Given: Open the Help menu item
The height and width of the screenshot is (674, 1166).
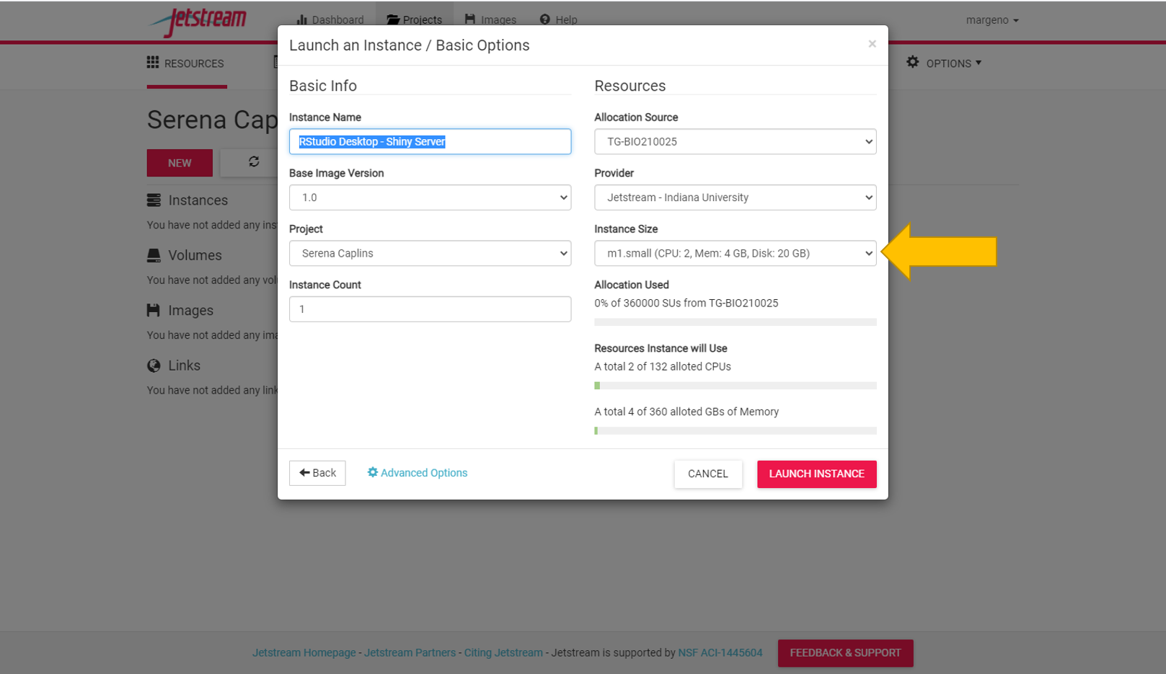Looking at the screenshot, I should [559, 20].
